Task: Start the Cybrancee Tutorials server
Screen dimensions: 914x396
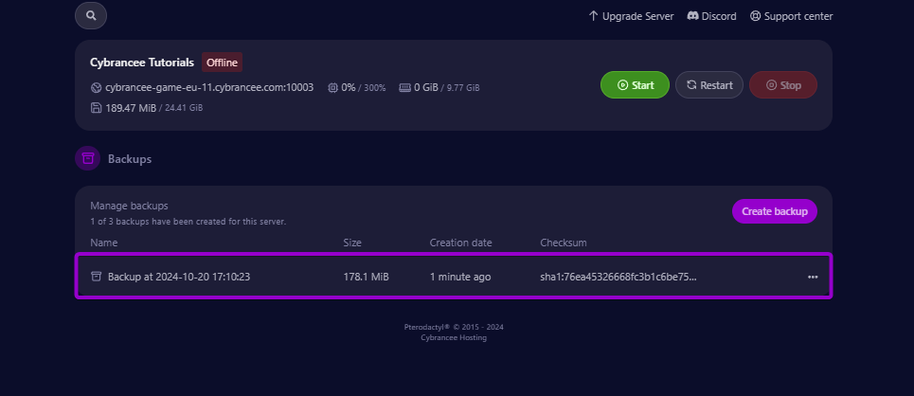Action: [x=635, y=85]
